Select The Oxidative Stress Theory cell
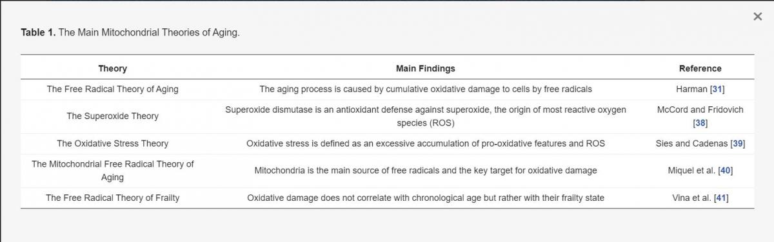 [x=112, y=144]
